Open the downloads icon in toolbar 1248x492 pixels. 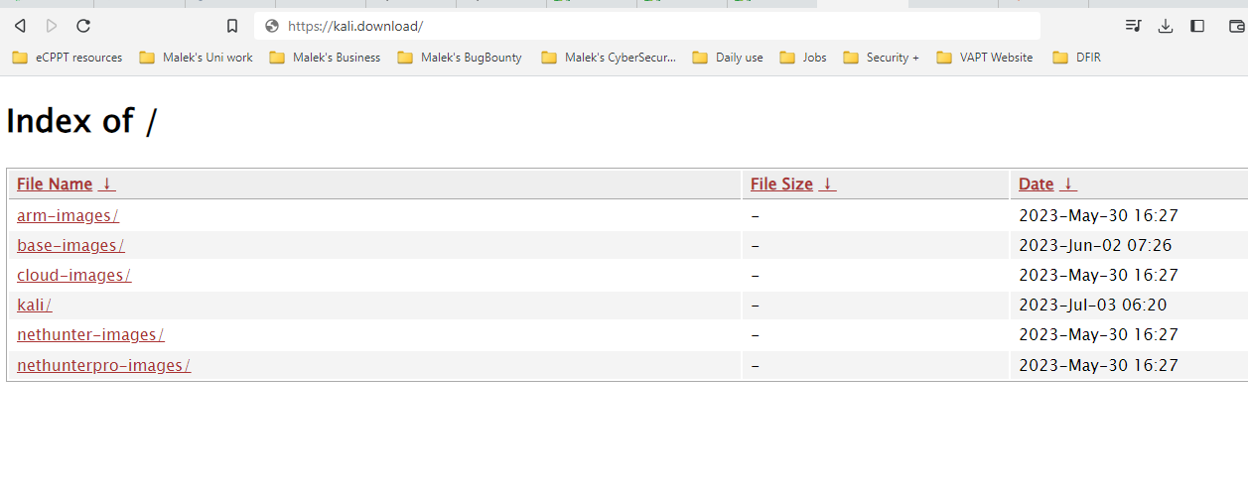(1166, 26)
